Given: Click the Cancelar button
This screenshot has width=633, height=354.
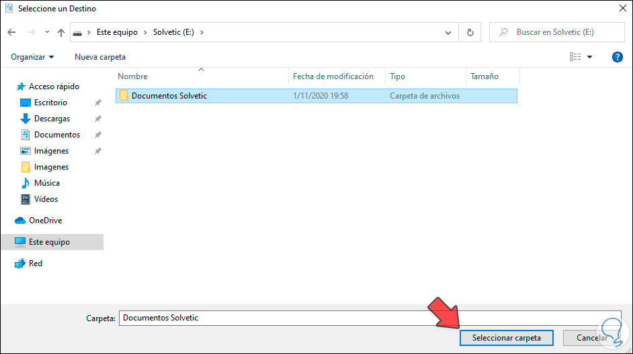Looking at the screenshot, I should coord(592,338).
